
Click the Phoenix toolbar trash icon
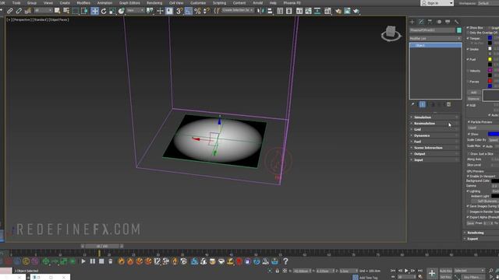[110, 261]
